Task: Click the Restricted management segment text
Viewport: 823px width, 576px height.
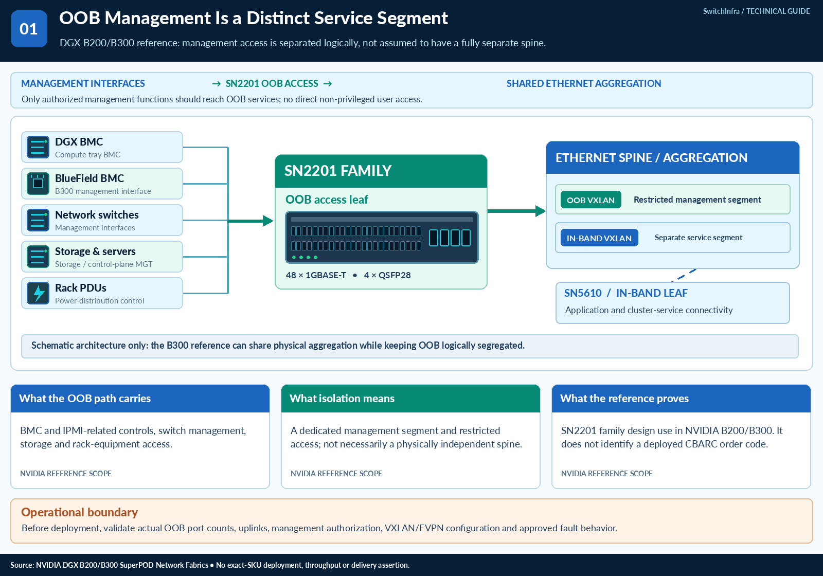Action: pyautogui.click(x=697, y=200)
